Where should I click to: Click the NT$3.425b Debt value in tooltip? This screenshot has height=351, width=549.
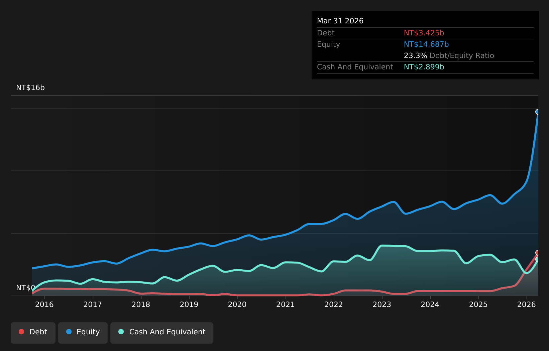coord(424,33)
